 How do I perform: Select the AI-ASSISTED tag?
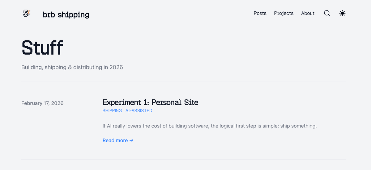pyautogui.click(x=139, y=110)
